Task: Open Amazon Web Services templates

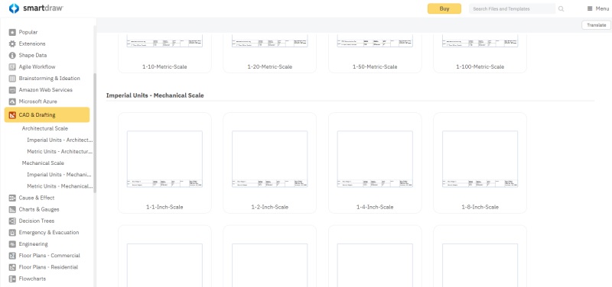Action: click(46, 90)
